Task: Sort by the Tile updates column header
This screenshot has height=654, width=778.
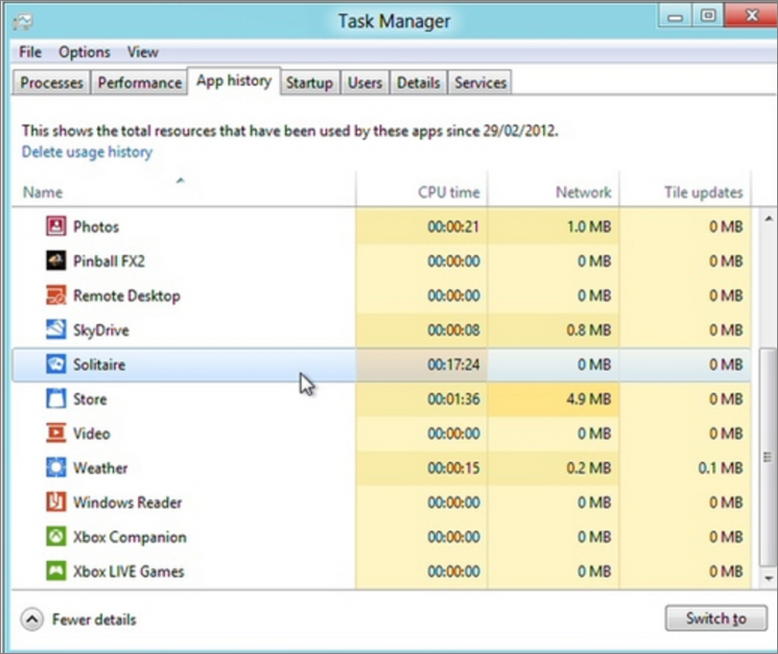Action: point(685,192)
